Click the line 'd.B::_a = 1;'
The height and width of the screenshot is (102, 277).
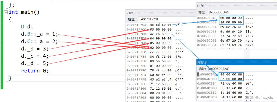coord(39,34)
